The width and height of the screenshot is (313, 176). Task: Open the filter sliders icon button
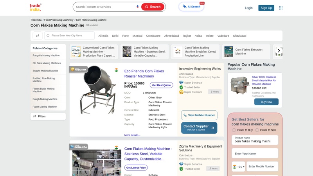pyautogui.click(x=38, y=36)
